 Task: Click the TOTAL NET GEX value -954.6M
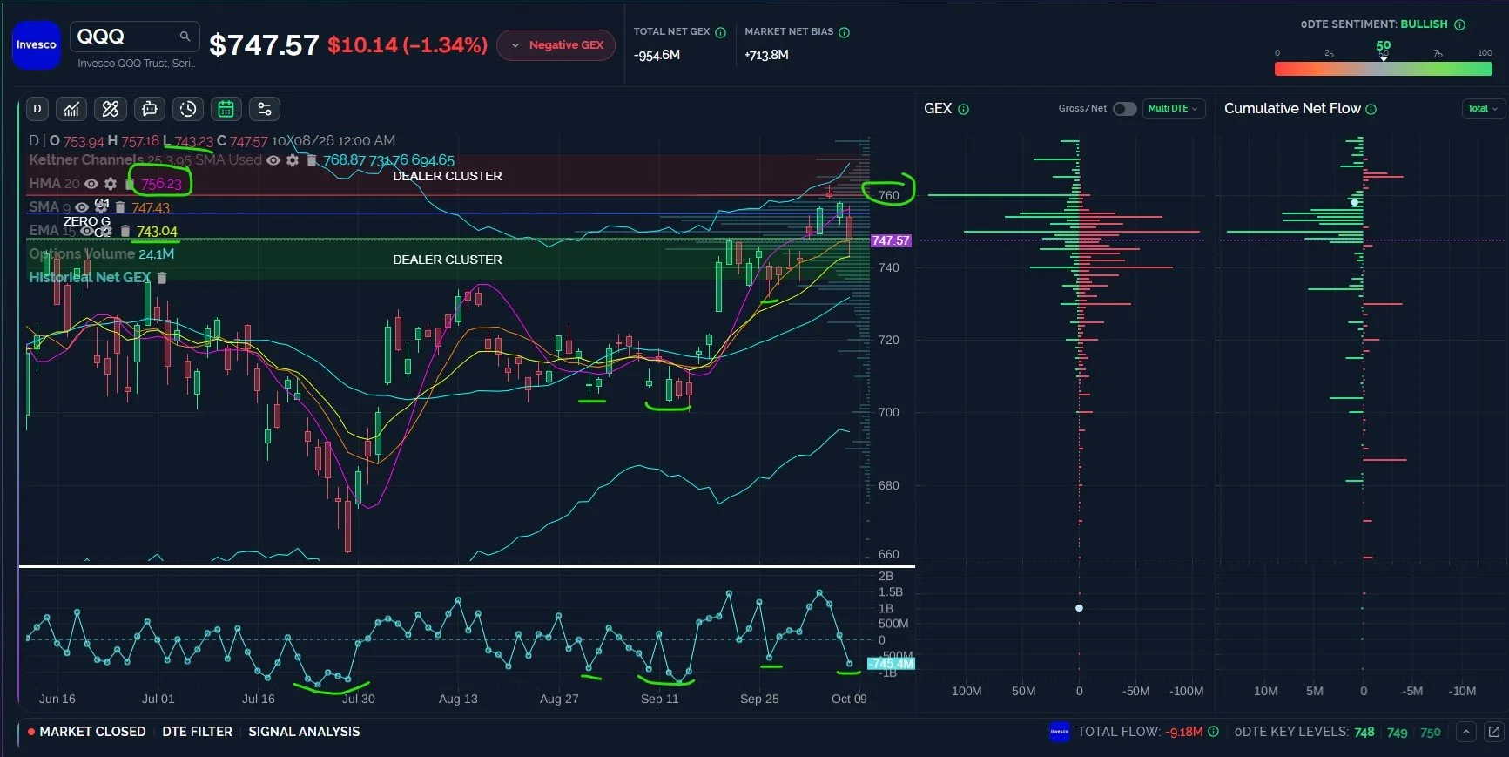click(x=657, y=55)
